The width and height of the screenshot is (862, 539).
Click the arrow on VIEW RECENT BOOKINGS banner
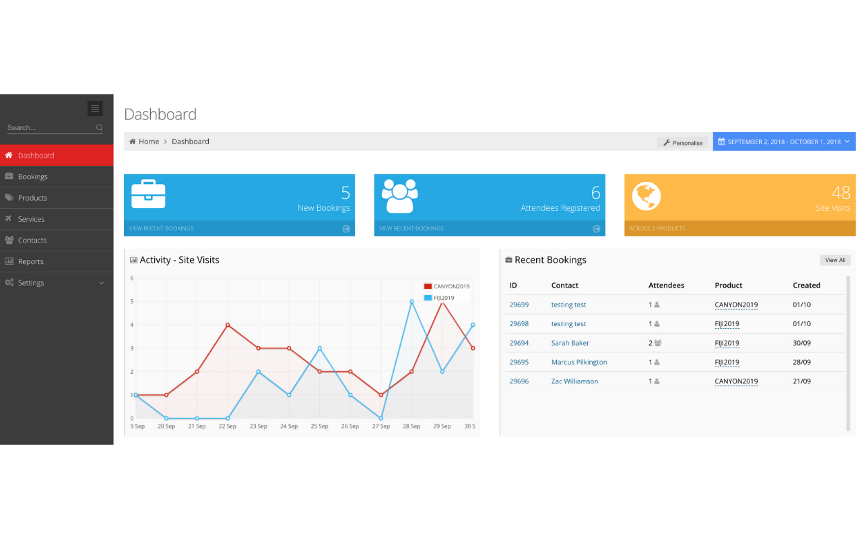click(x=346, y=228)
